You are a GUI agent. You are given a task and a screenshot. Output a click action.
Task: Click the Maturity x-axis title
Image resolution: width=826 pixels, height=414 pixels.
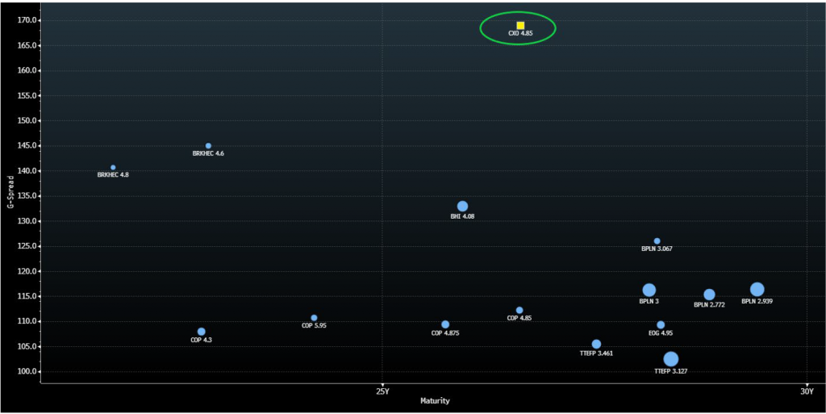tap(435, 401)
